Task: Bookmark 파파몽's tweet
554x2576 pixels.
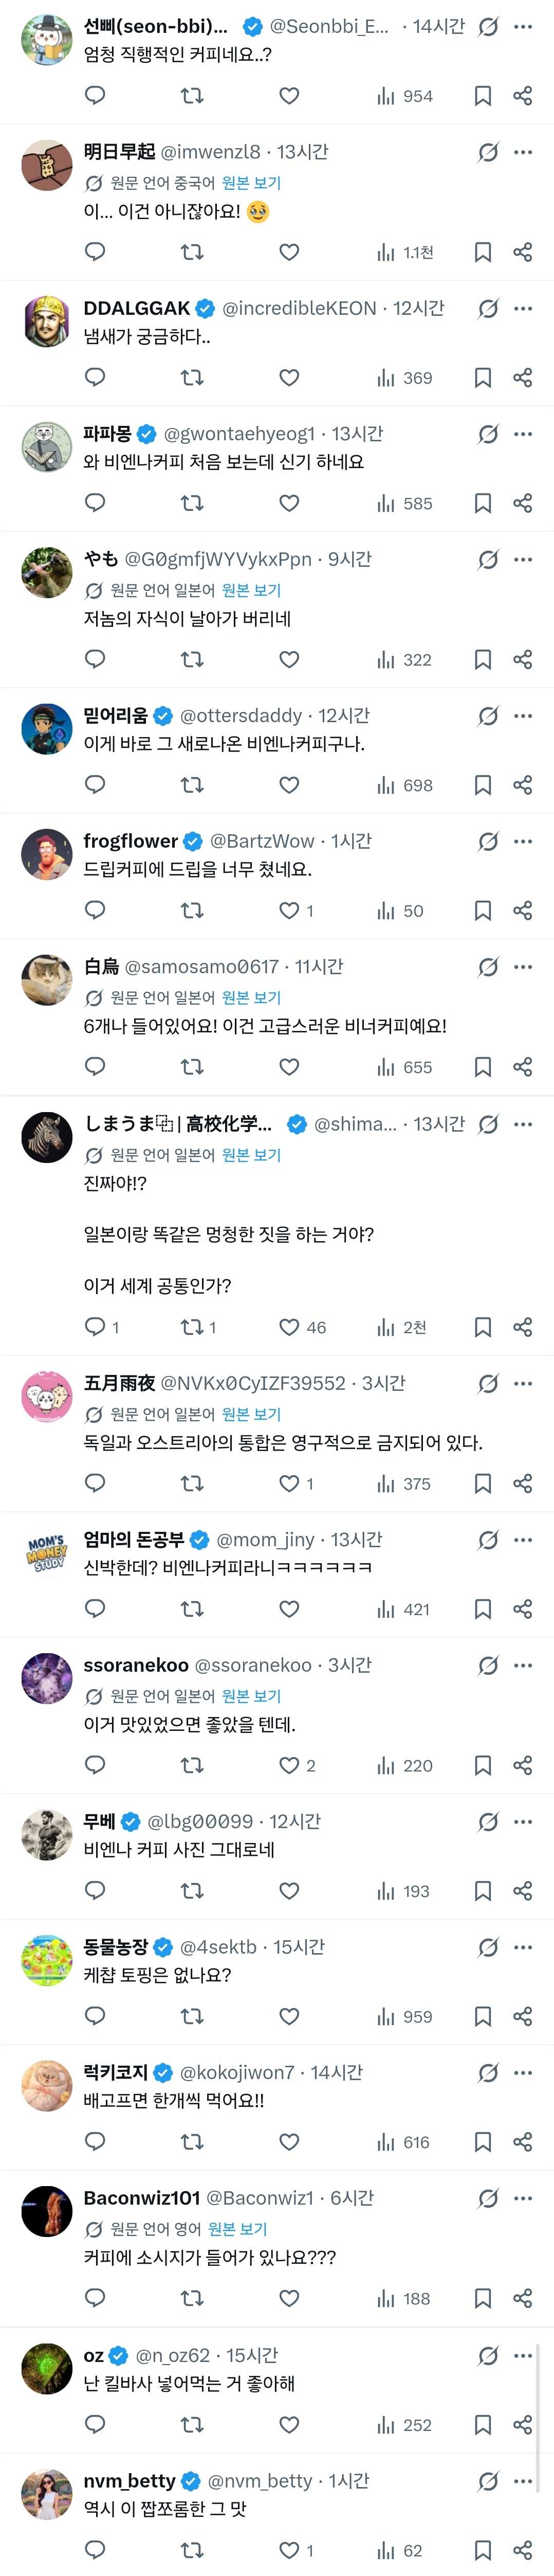Action: [x=482, y=503]
